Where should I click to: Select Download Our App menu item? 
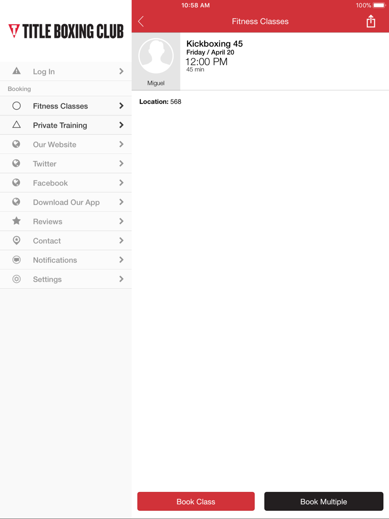coord(66,202)
